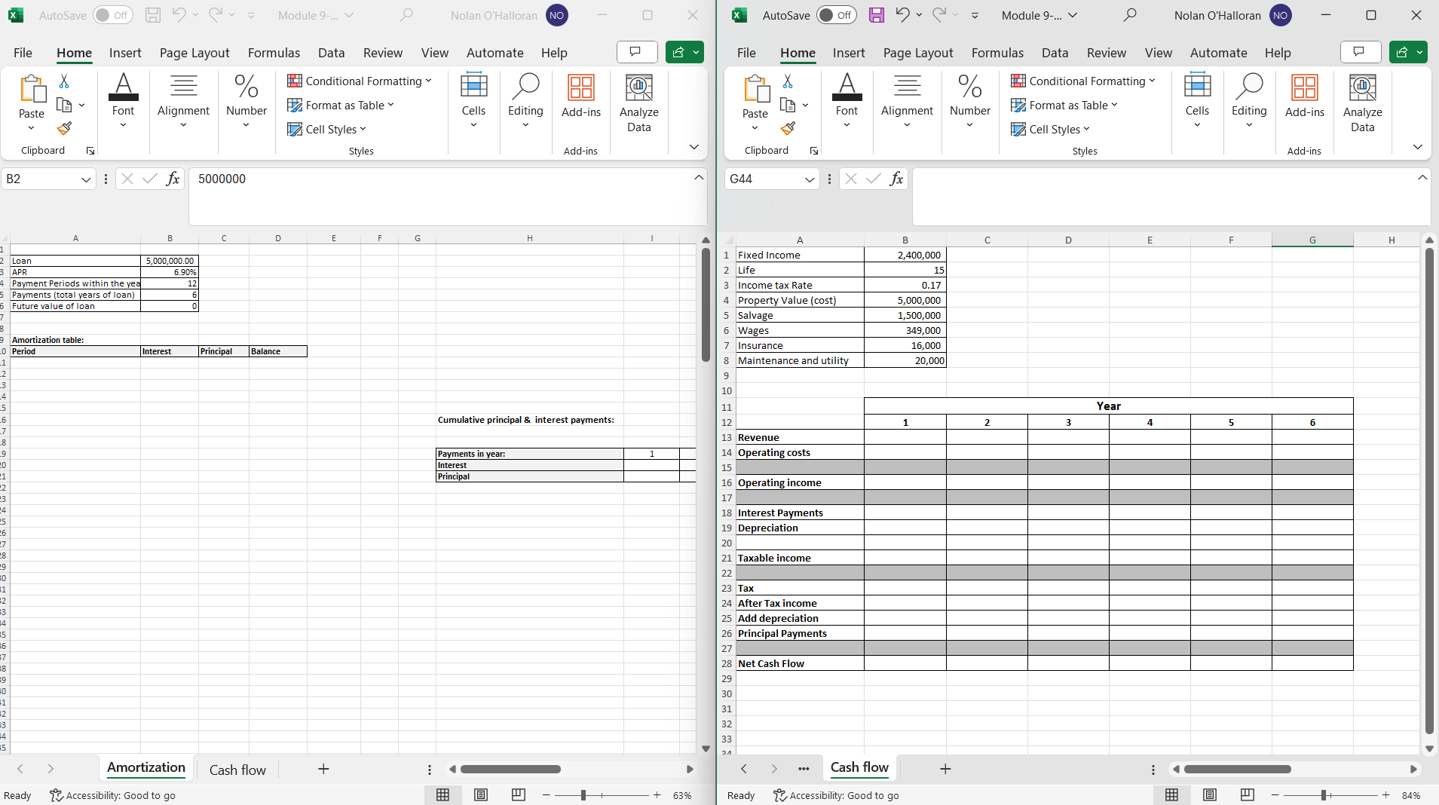Open Number format group in left window
The height and width of the screenshot is (805, 1439).
tap(246, 101)
